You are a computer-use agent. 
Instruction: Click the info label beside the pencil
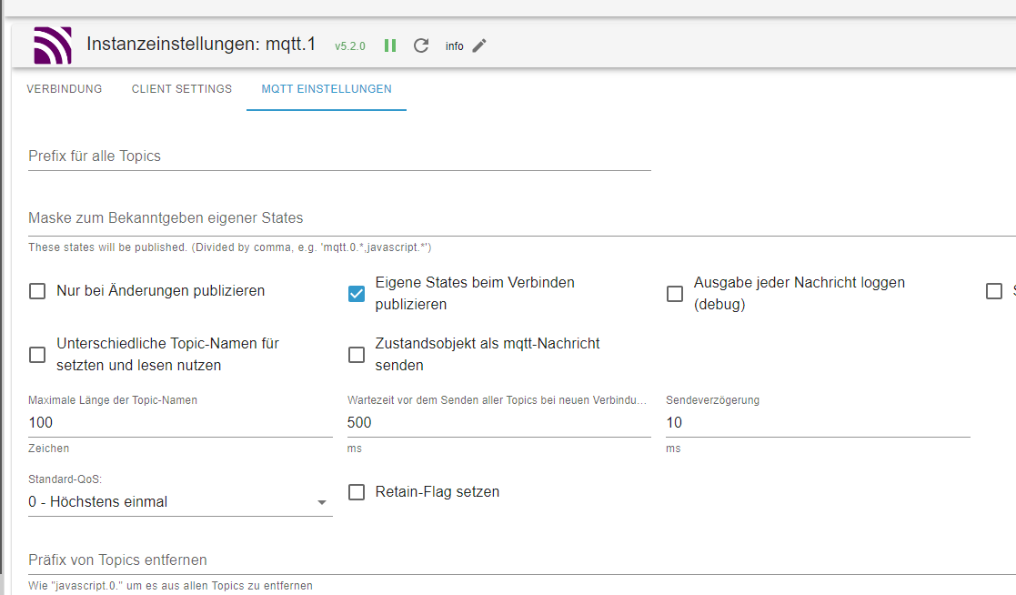pos(454,46)
